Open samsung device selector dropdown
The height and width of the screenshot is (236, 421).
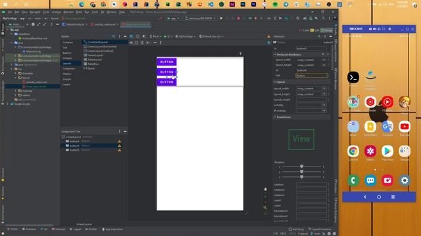pos(200,18)
